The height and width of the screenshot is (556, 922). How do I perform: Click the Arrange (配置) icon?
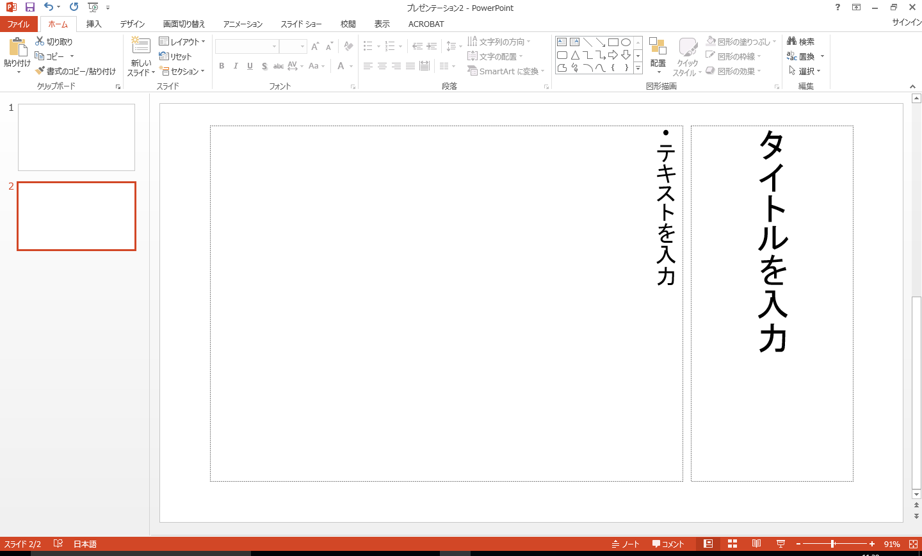[658, 47]
